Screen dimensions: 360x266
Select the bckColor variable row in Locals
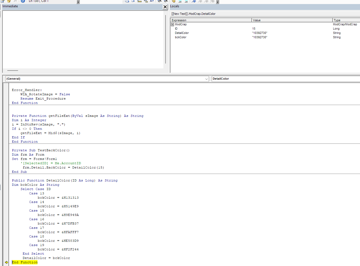[x=265, y=37]
